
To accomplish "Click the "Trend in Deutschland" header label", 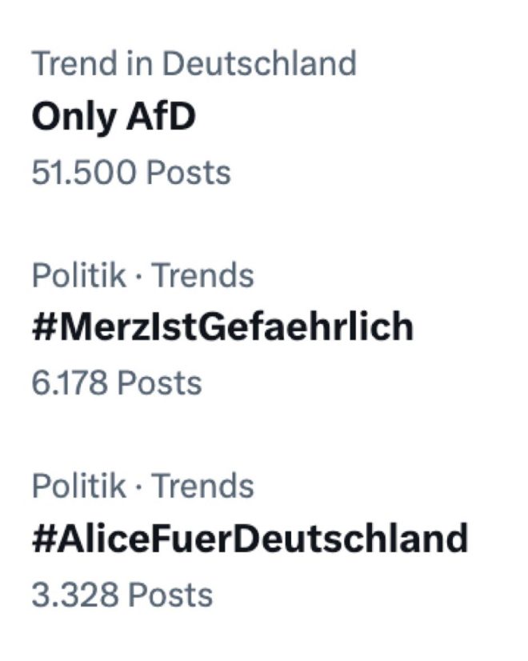I will [194, 63].
